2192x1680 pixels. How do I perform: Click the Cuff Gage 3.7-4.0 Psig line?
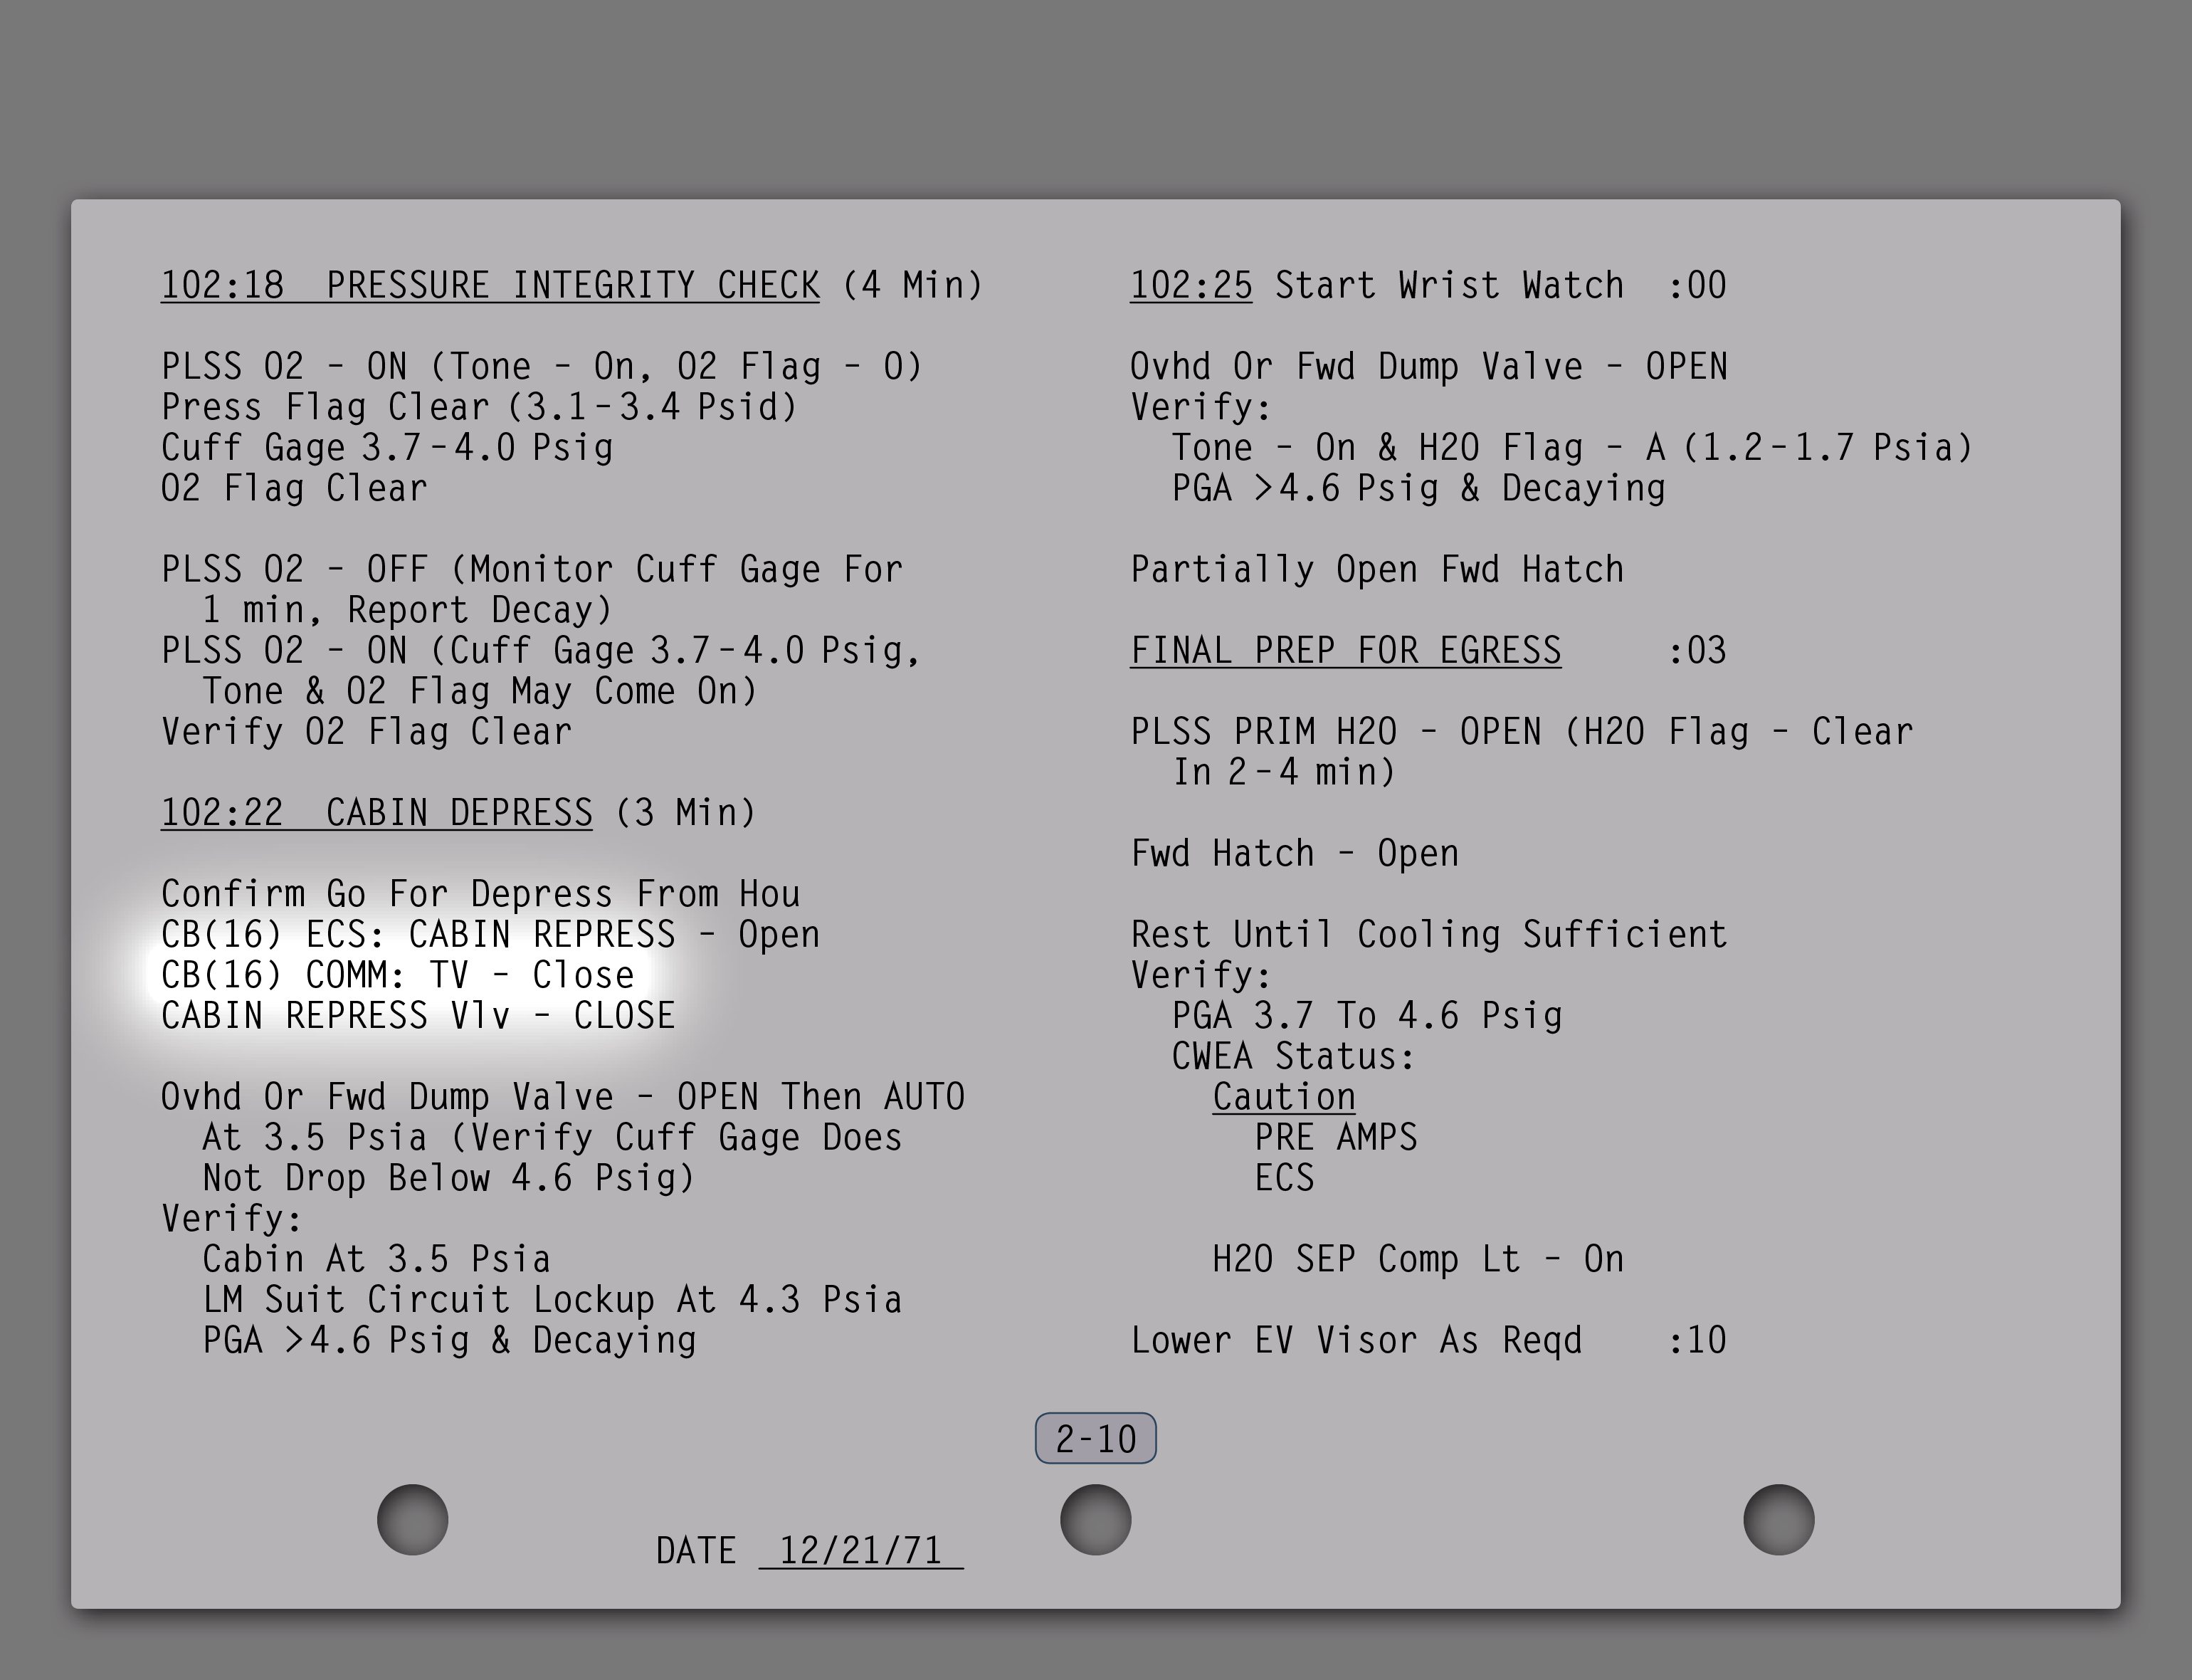(387, 448)
